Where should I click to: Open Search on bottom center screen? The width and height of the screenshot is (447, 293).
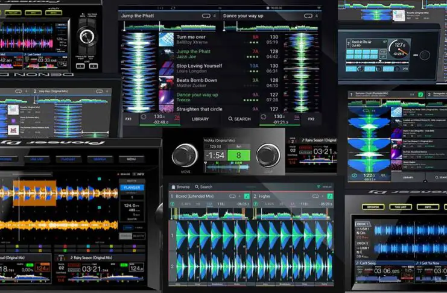tap(203, 187)
